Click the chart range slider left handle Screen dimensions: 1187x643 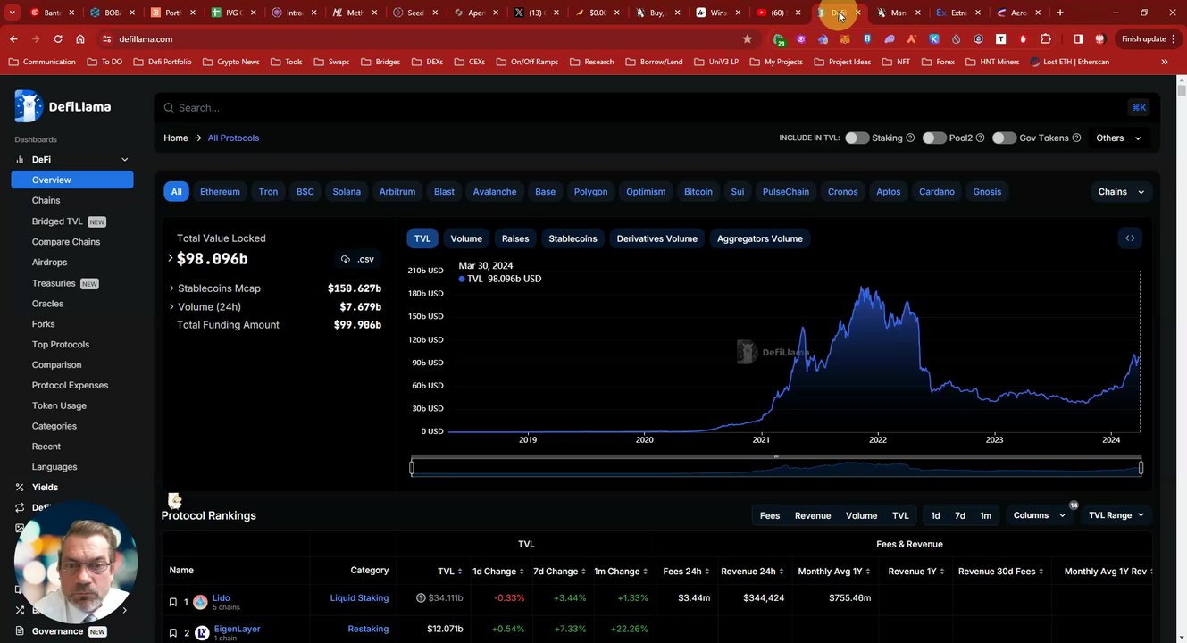[x=412, y=467]
